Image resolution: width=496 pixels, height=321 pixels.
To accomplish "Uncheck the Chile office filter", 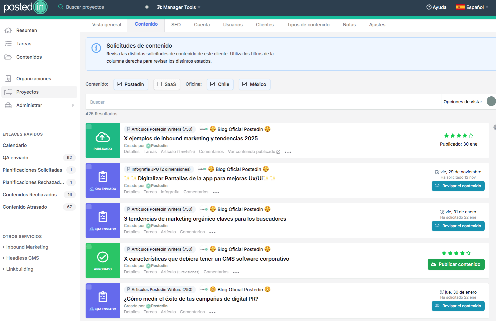I will (220, 84).
